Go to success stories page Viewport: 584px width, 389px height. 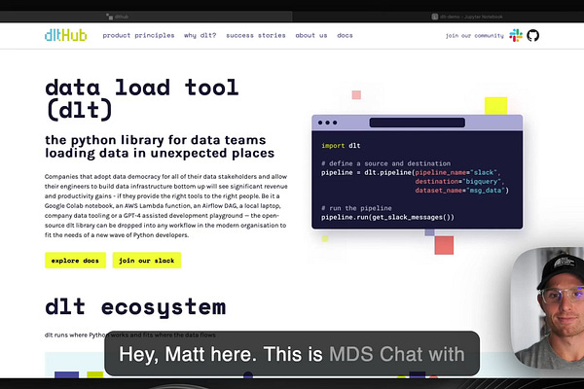pyautogui.click(x=256, y=35)
